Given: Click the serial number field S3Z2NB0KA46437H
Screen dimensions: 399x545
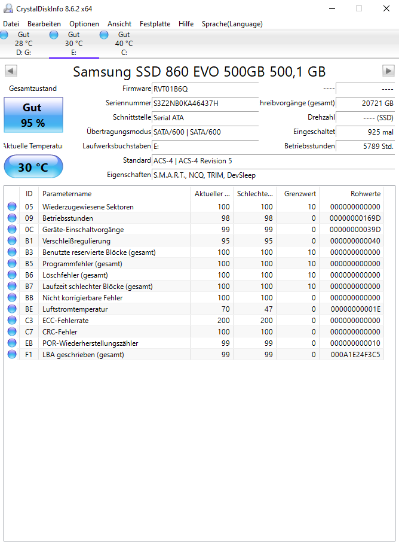Looking at the screenshot, I should point(205,103).
